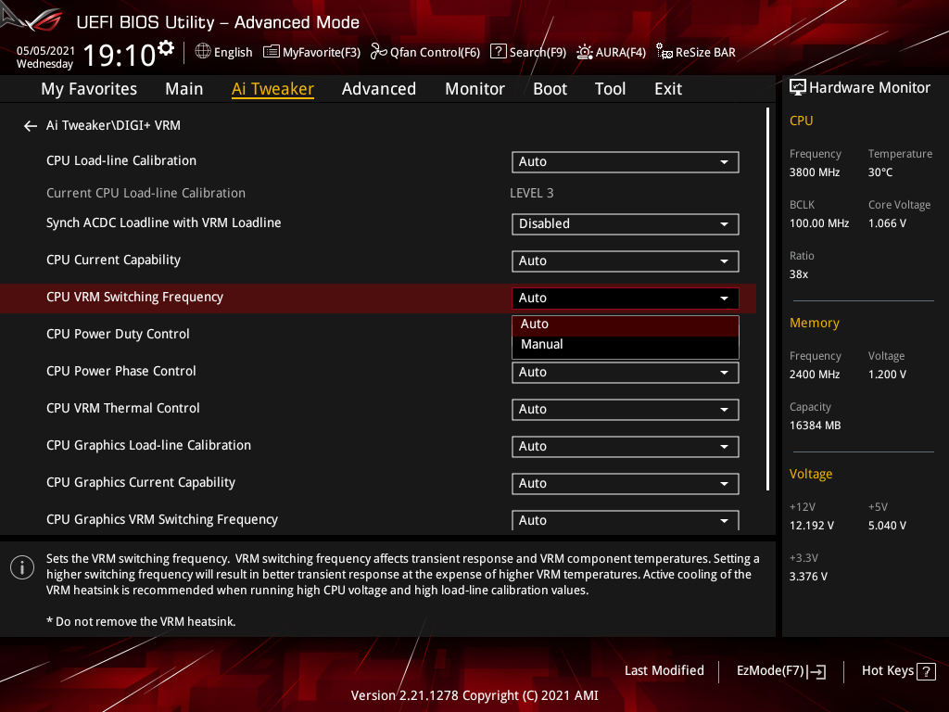This screenshot has width=949, height=712.
Task: Click the memory voltage 1.200 V reading
Action: click(x=887, y=375)
